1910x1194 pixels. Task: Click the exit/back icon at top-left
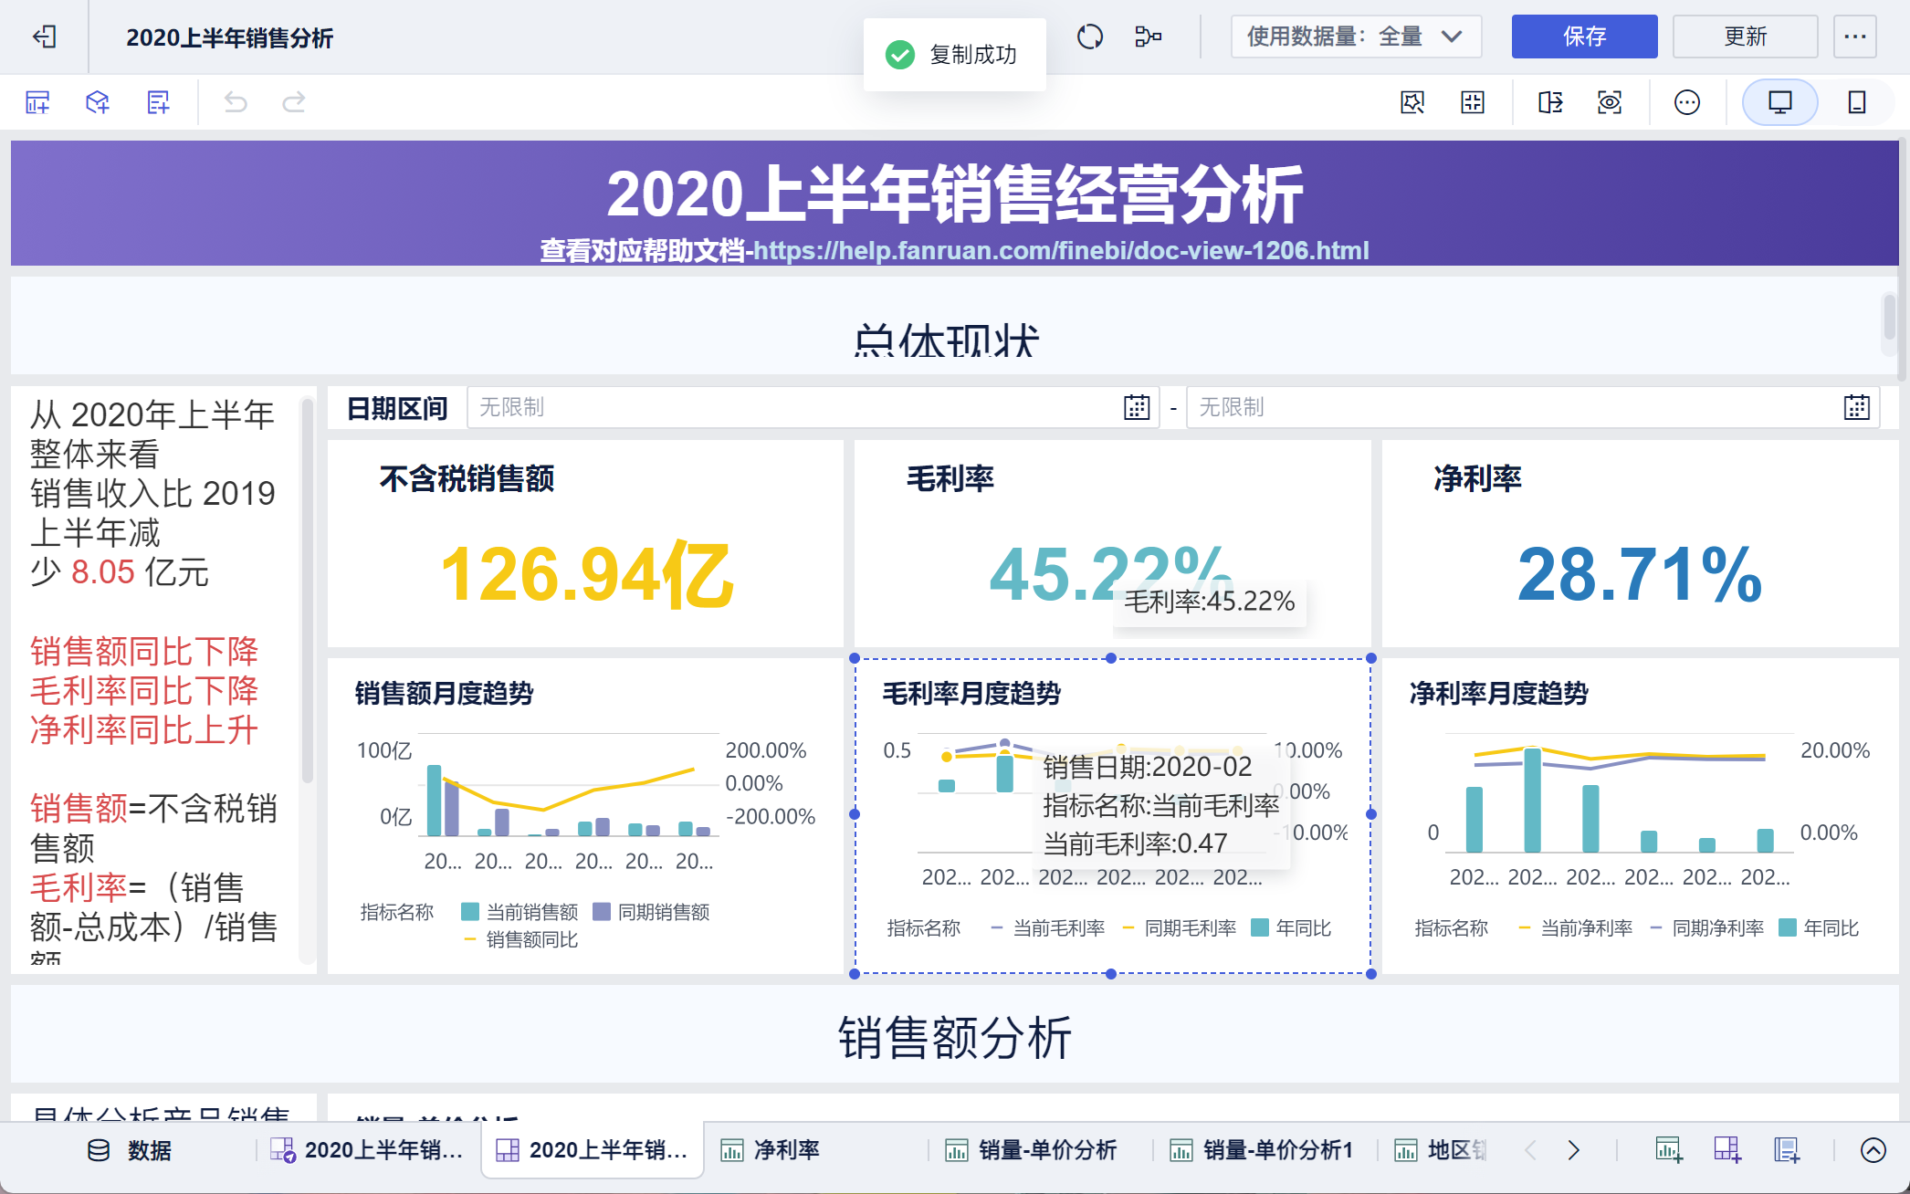44,37
